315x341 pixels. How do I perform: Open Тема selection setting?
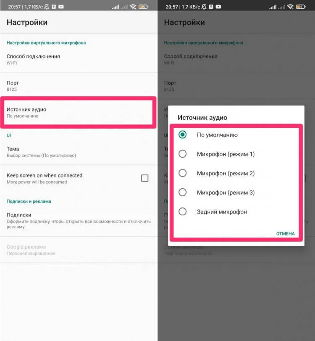point(79,152)
